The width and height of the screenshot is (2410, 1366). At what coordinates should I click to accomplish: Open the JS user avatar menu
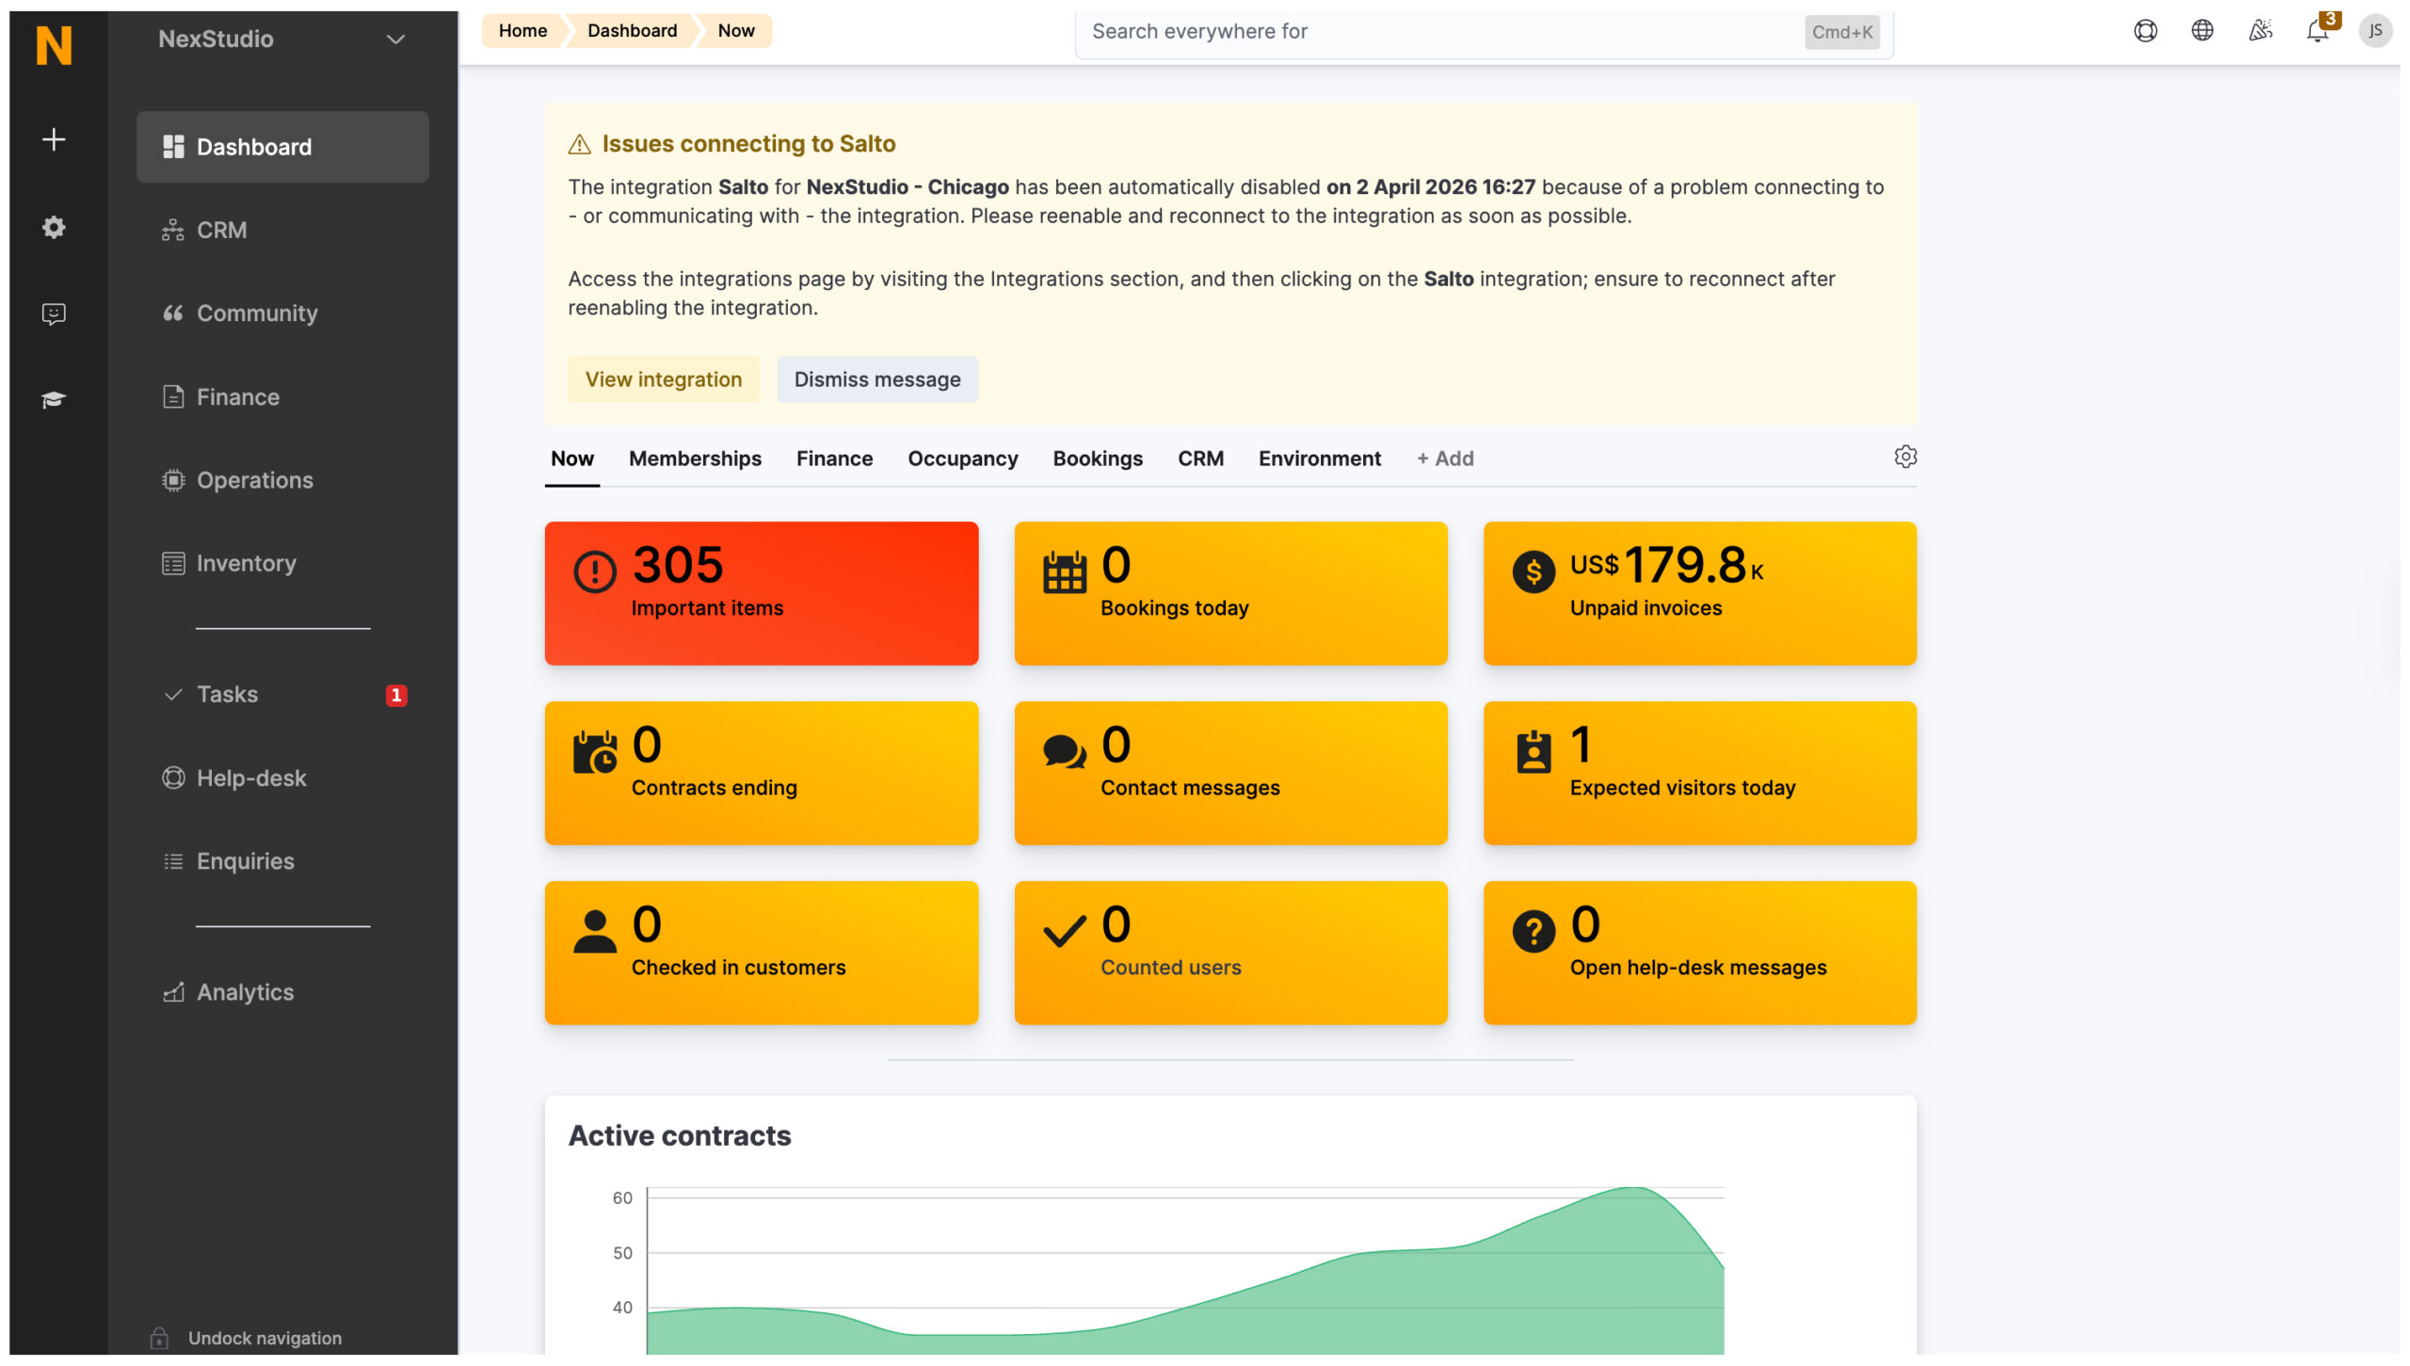[x=2375, y=30]
